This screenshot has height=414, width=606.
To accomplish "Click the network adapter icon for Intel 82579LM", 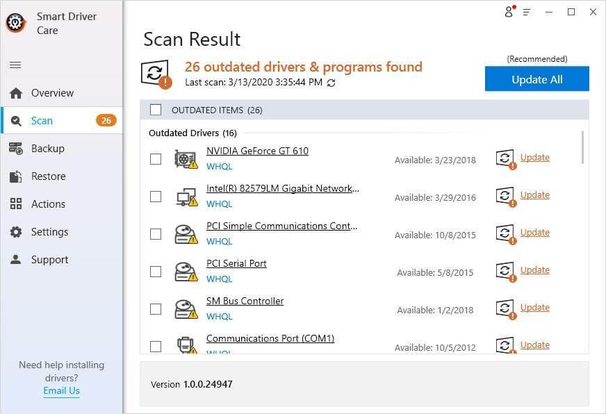I will [184, 196].
